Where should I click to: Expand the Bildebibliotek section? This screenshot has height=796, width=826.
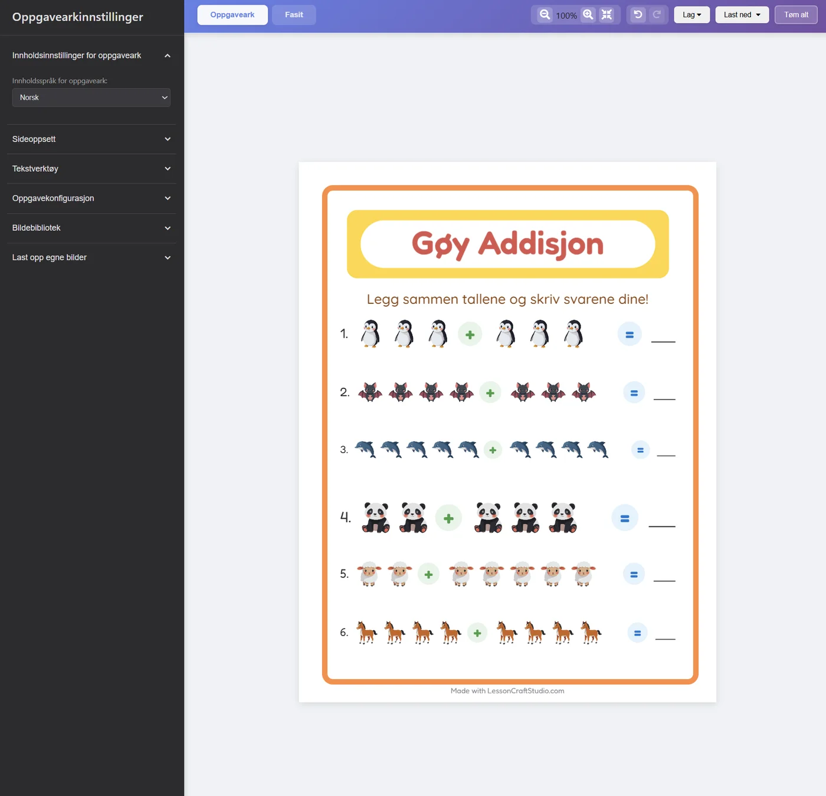pyautogui.click(x=91, y=228)
